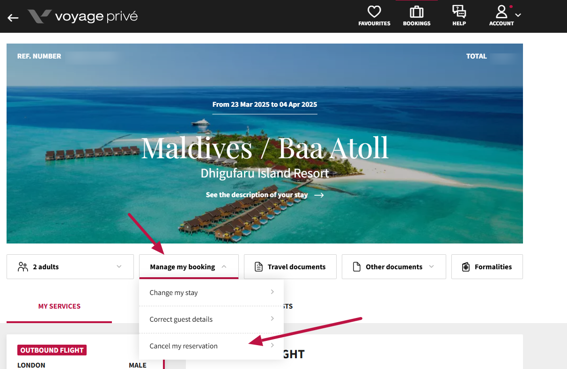Image resolution: width=567 pixels, height=369 pixels.
Task: Click the Account profile icon
Action: pyautogui.click(x=501, y=12)
